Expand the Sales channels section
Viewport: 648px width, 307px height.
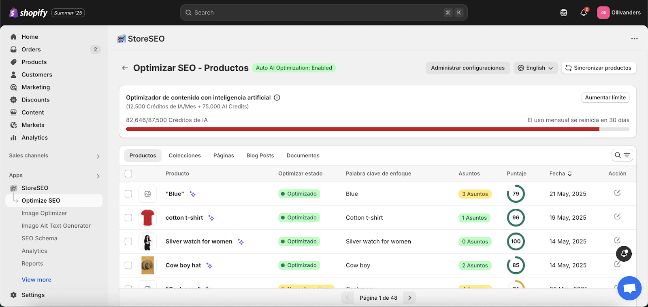(x=98, y=156)
